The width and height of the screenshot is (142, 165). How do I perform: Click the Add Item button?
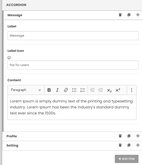click(127, 159)
